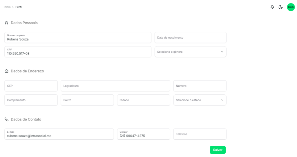Expand the Selecione o gênero dropdown
The image size is (297, 157).
tap(190, 52)
